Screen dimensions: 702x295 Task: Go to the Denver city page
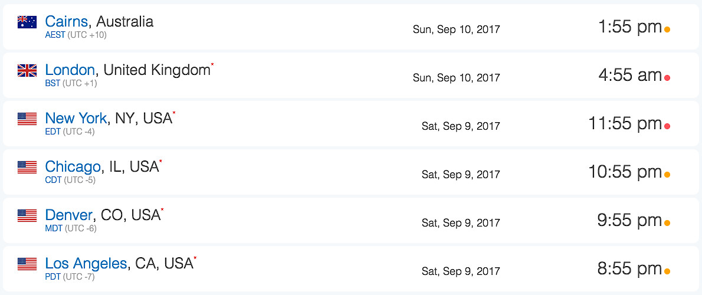(69, 215)
